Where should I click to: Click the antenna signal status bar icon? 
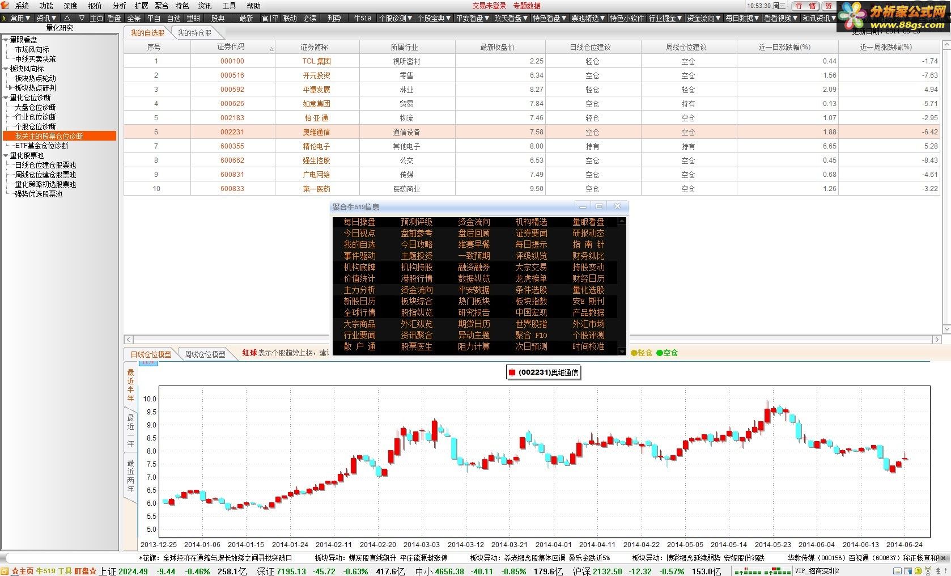[x=928, y=571]
